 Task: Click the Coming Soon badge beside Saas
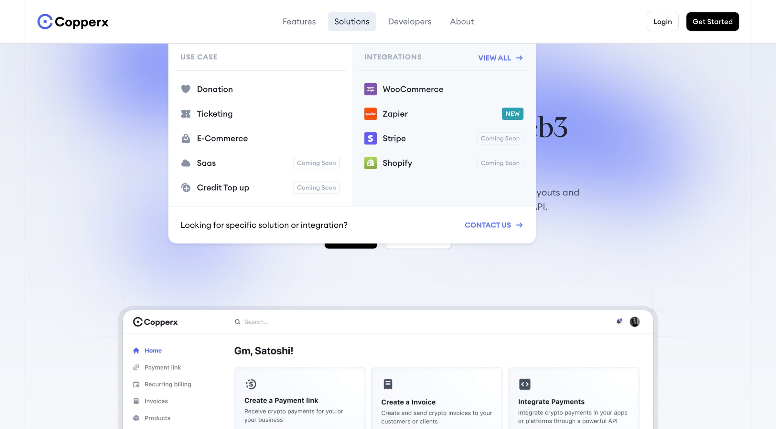(x=316, y=163)
